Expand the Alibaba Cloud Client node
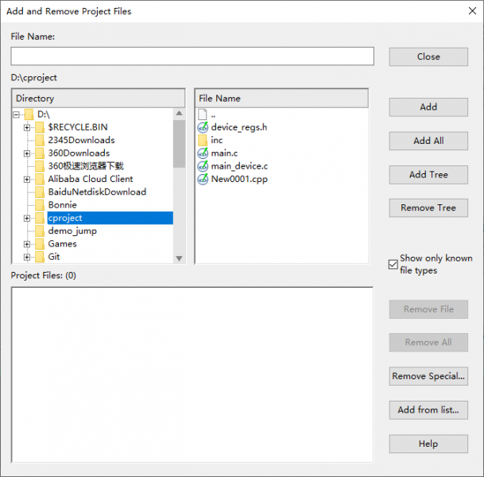 [27, 180]
